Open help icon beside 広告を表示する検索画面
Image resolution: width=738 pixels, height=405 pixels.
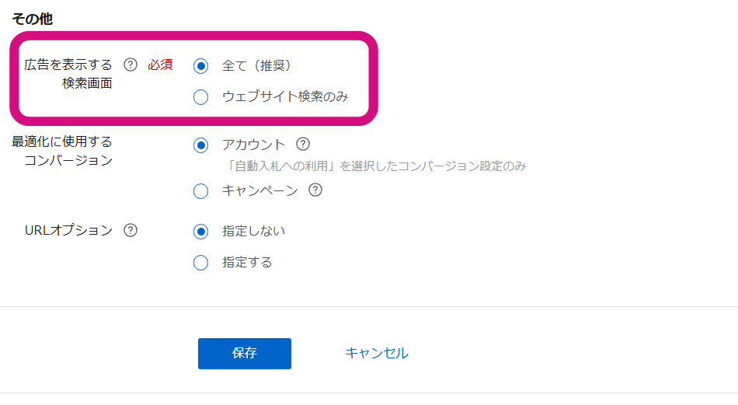(x=131, y=65)
